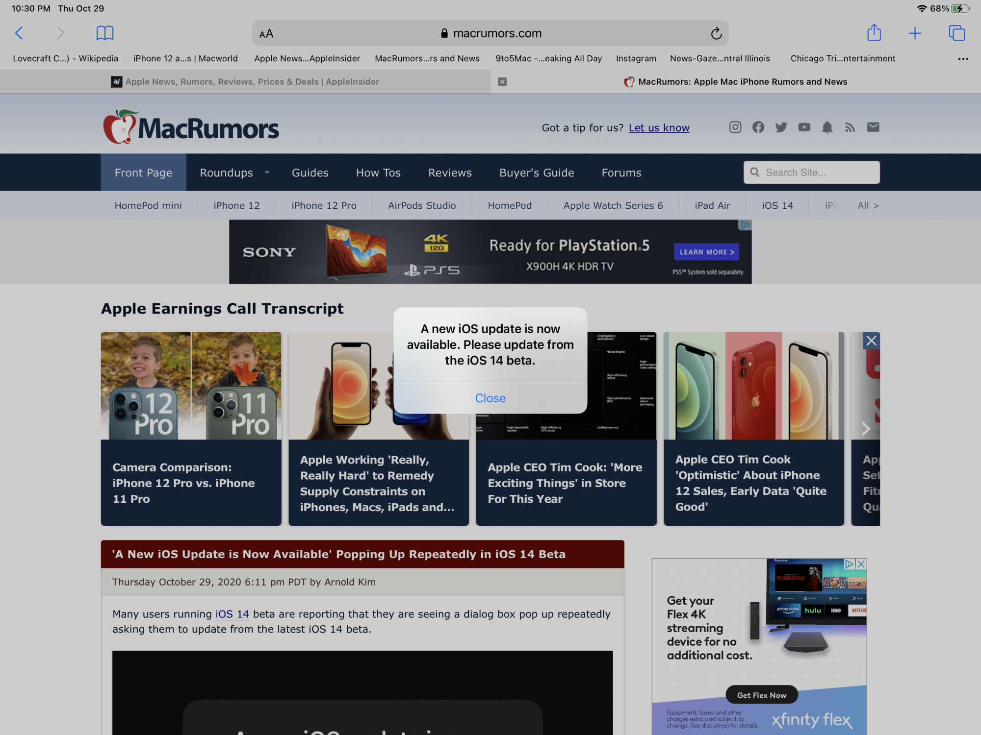The image size is (981, 735).
Task: Open Lovecraft Wikipedia bookmark
Action: click(65, 58)
